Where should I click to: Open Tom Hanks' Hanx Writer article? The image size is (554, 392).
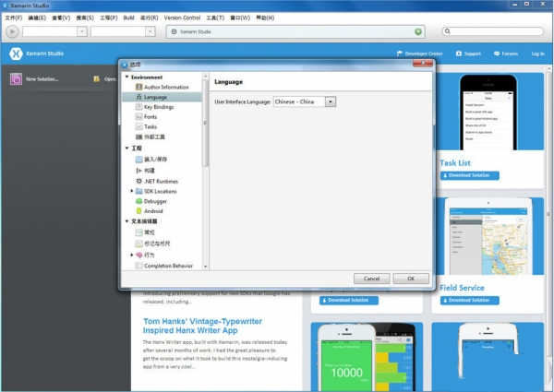[x=202, y=326]
